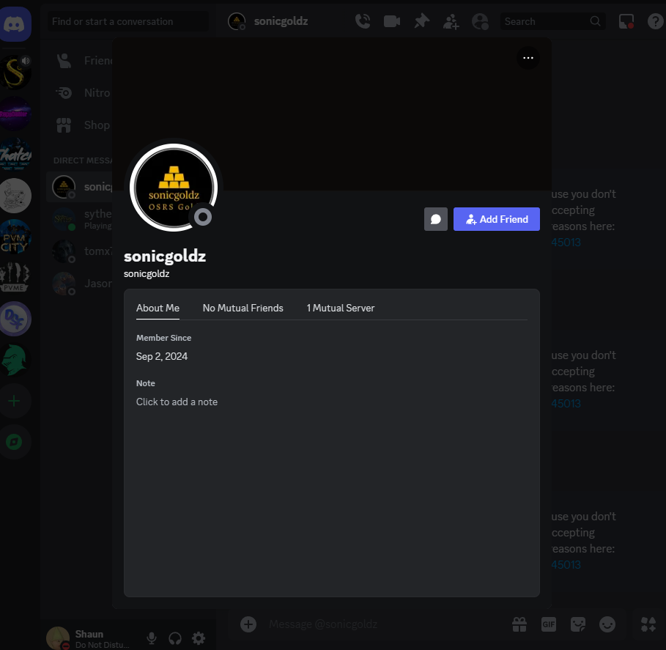Screen dimensions: 666x650
Task: Open the Thatcher-style script logo server
Action: pos(15,155)
